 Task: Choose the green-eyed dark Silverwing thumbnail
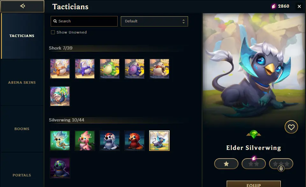tap(60, 168)
